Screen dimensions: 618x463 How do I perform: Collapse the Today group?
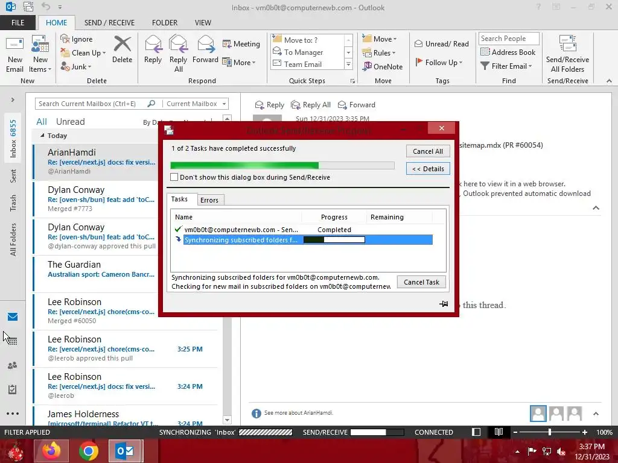coord(42,136)
